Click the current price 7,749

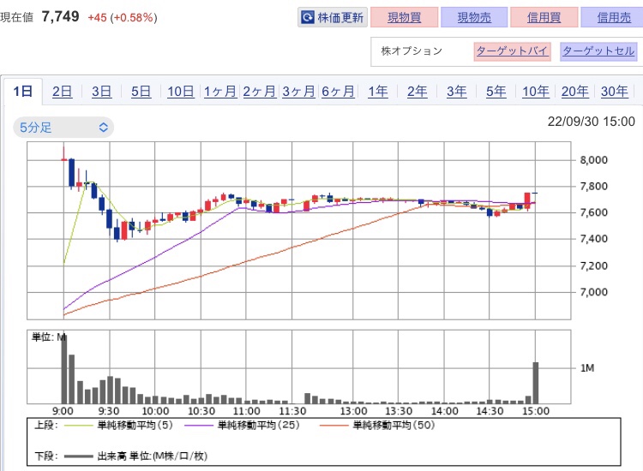coord(60,17)
